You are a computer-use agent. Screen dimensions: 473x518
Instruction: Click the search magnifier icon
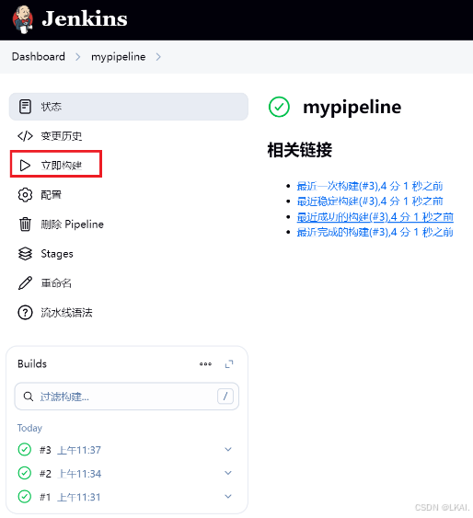point(29,397)
